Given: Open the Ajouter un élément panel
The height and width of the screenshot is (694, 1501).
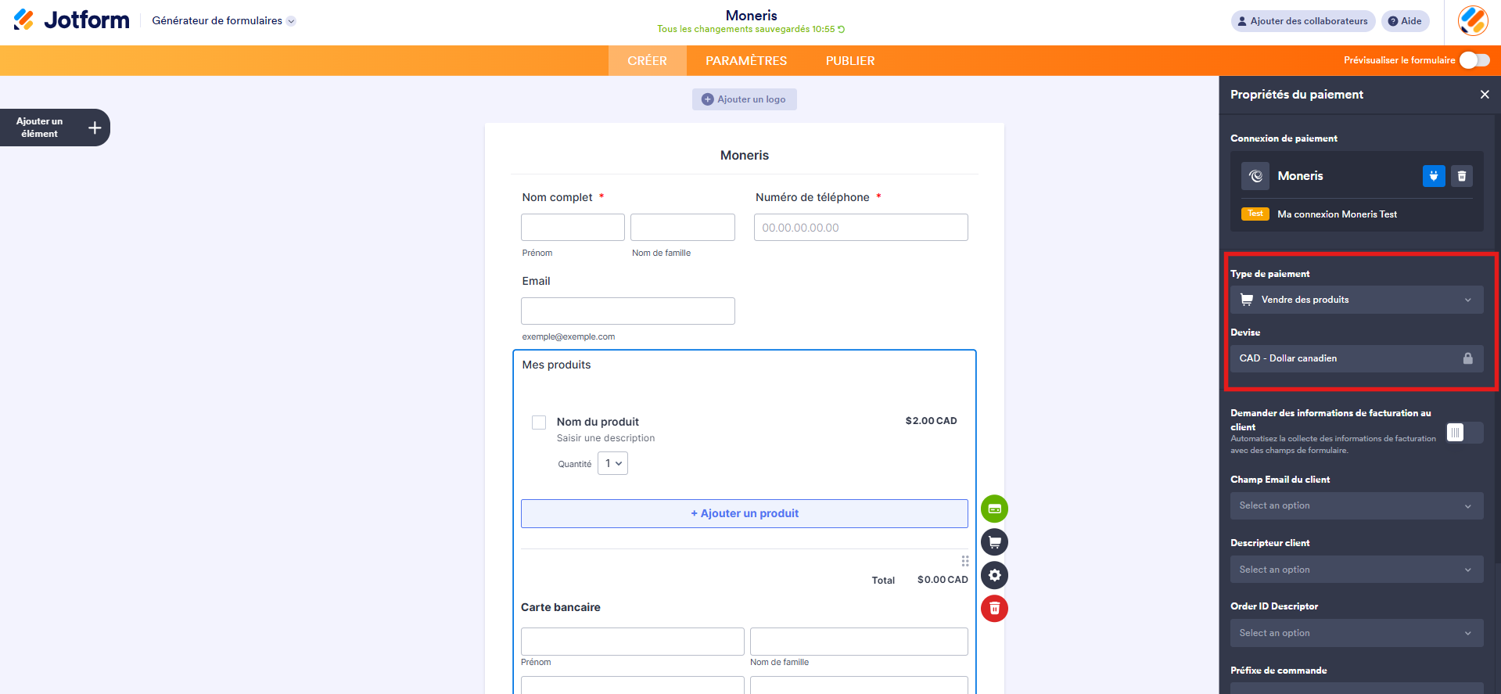Looking at the screenshot, I should (x=55, y=128).
